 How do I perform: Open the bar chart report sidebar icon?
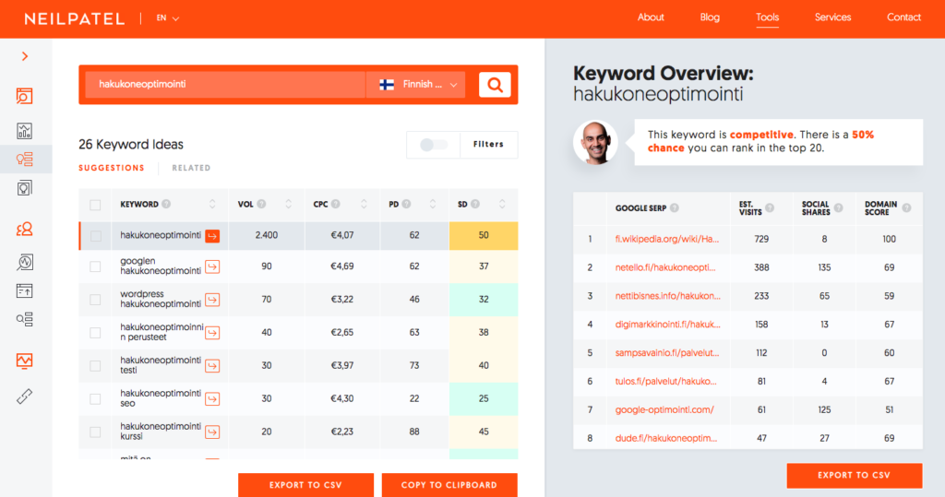[x=24, y=131]
